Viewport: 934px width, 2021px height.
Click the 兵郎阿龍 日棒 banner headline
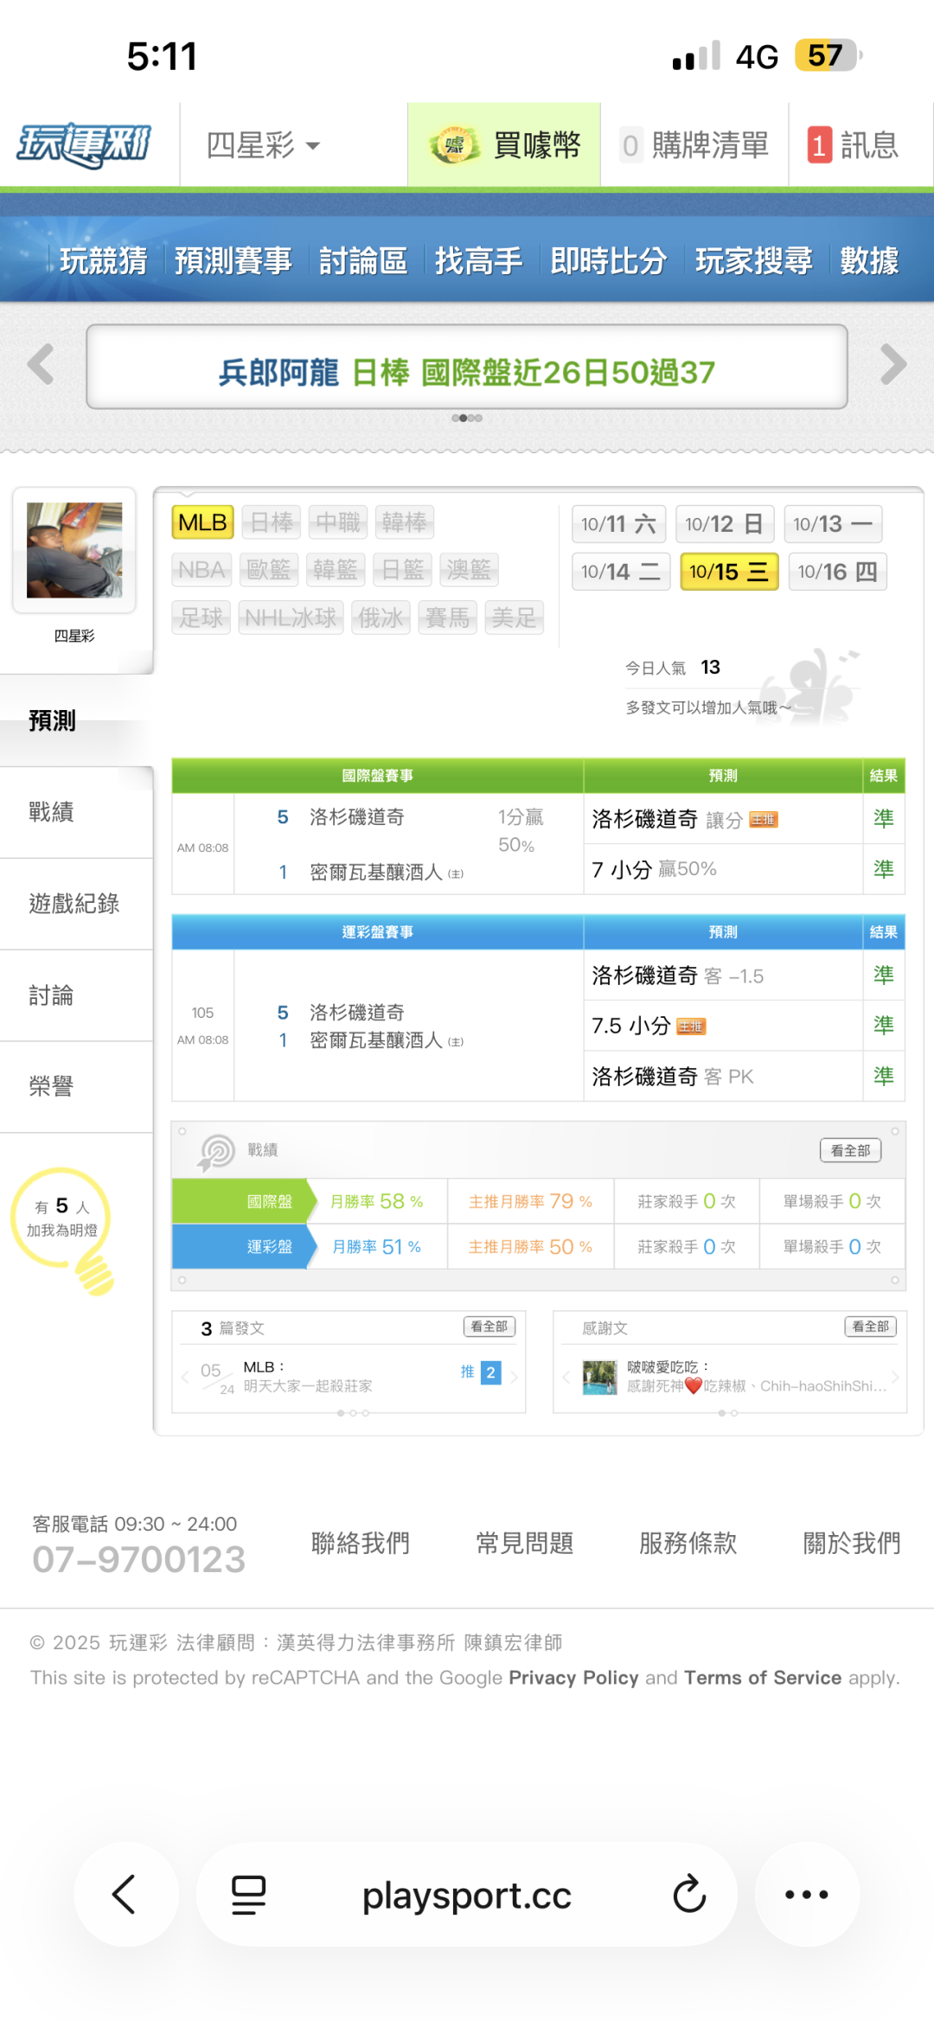pyautogui.click(x=466, y=373)
